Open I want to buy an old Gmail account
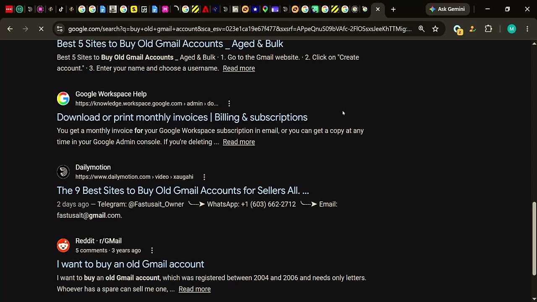 (x=130, y=264)
